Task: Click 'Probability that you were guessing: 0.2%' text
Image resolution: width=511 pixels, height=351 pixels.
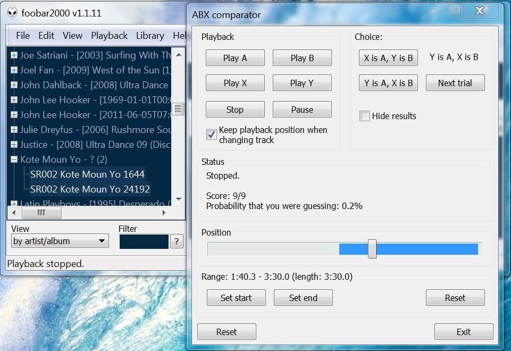Action: [x=284, y=206]
